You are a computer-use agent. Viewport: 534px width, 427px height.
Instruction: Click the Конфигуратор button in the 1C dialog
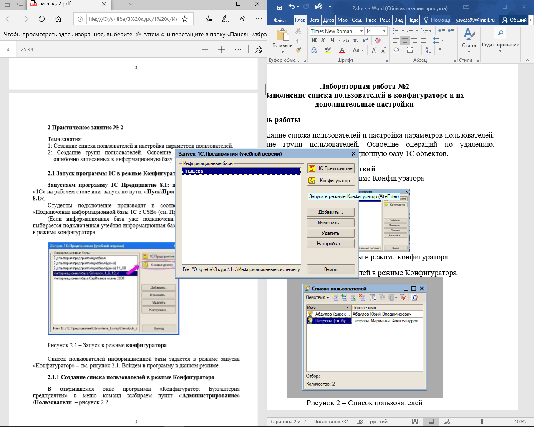(331, 181)
